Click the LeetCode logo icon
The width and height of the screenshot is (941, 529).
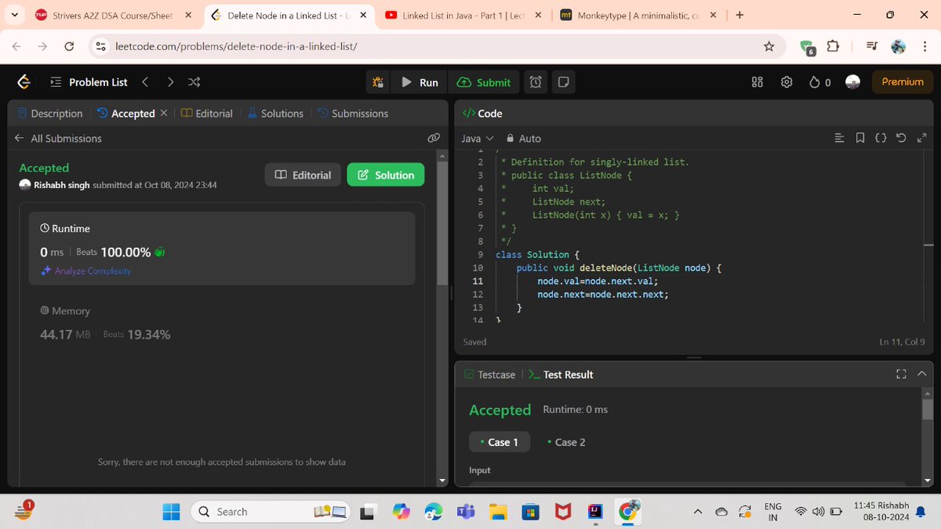click(x=24, y=82)
